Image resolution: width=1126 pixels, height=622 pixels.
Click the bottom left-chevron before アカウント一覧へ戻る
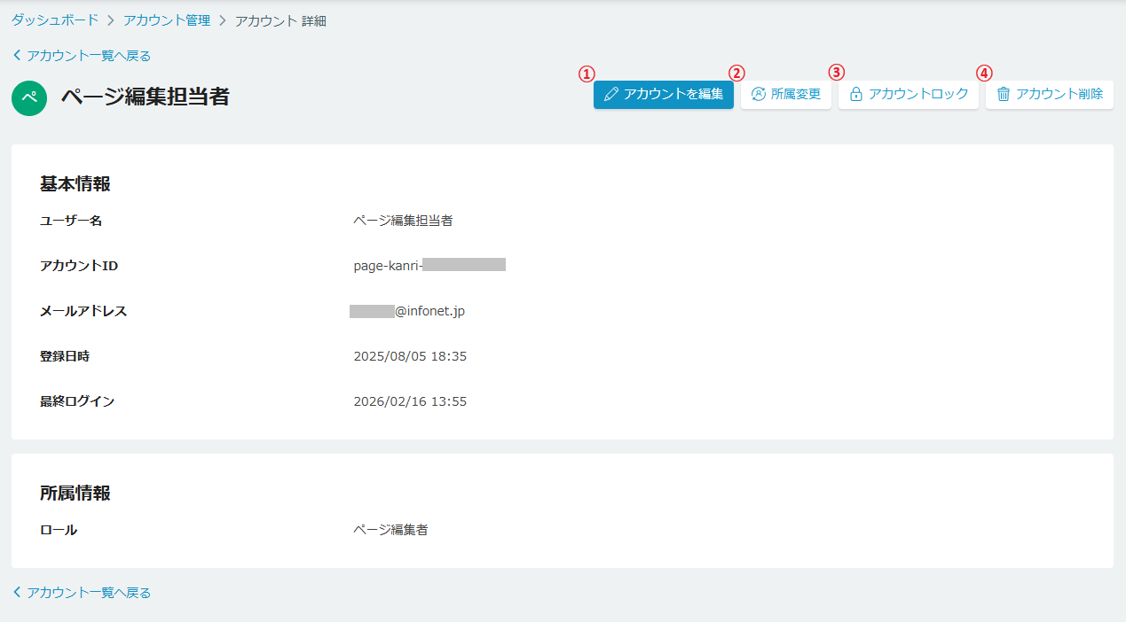[x=17, y=593]
